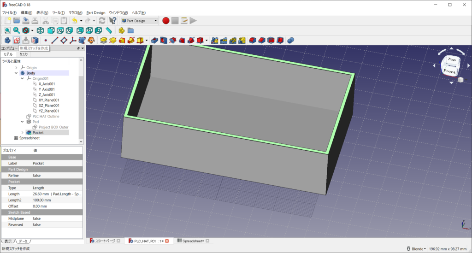This screenshot has width=472, height=253.
Task: Select the Pocket tool in toolbar
Action: pyautogui.click(x=154, y=41)
